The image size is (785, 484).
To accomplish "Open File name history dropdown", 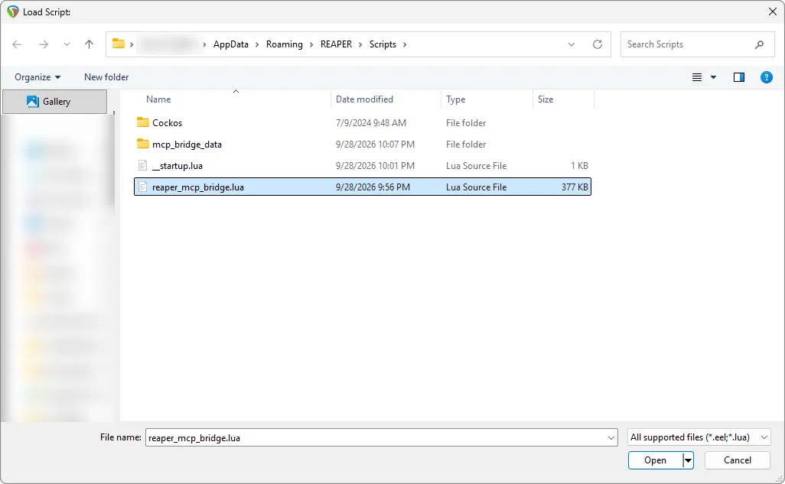I will click(x=611, y=437).
